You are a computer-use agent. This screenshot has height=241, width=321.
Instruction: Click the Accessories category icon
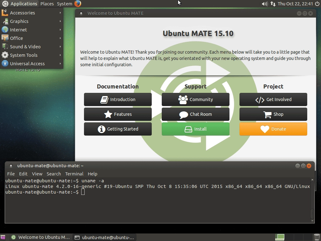pos(5,13)
